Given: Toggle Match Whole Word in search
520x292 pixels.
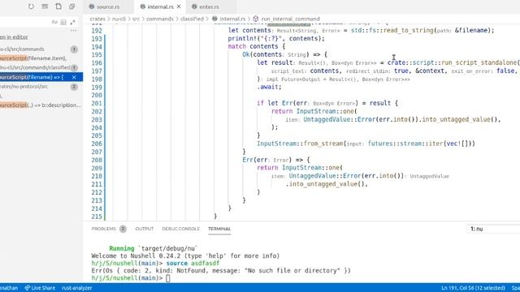Looking at the screenshot, I should click(63, 22).
